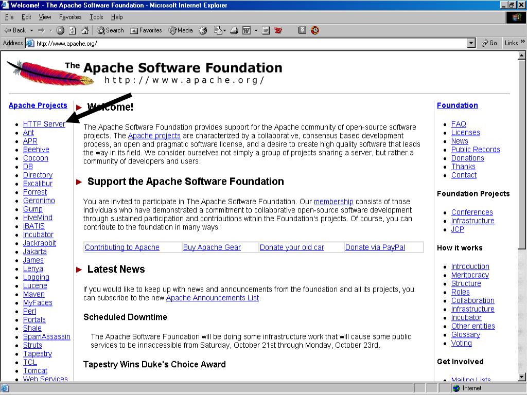527x395 pixels.
Task: Open the Forward history dropdown arrow
Action: click(51, 30)
